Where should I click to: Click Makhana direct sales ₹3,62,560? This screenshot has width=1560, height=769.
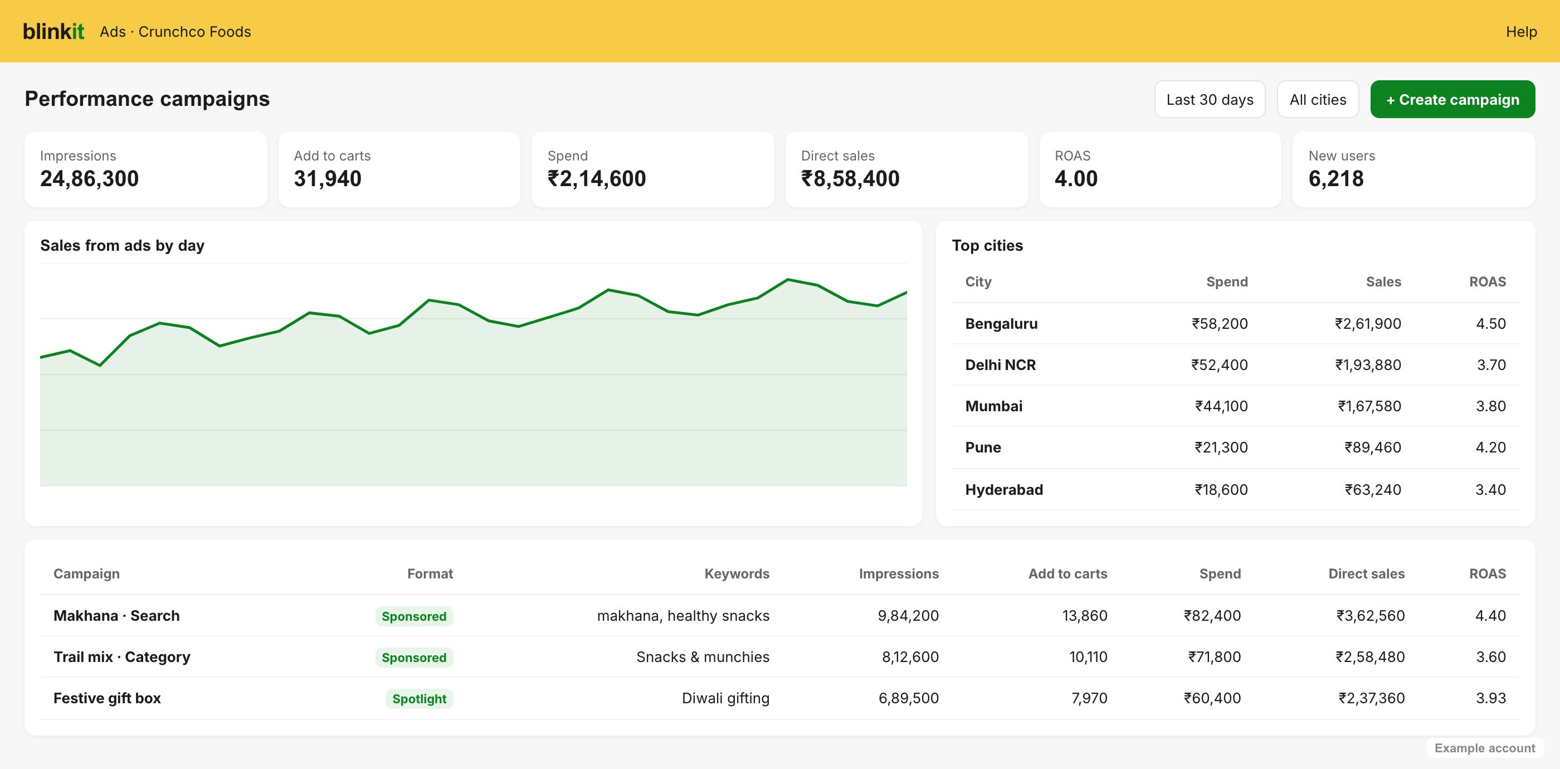click(1371, 615)
